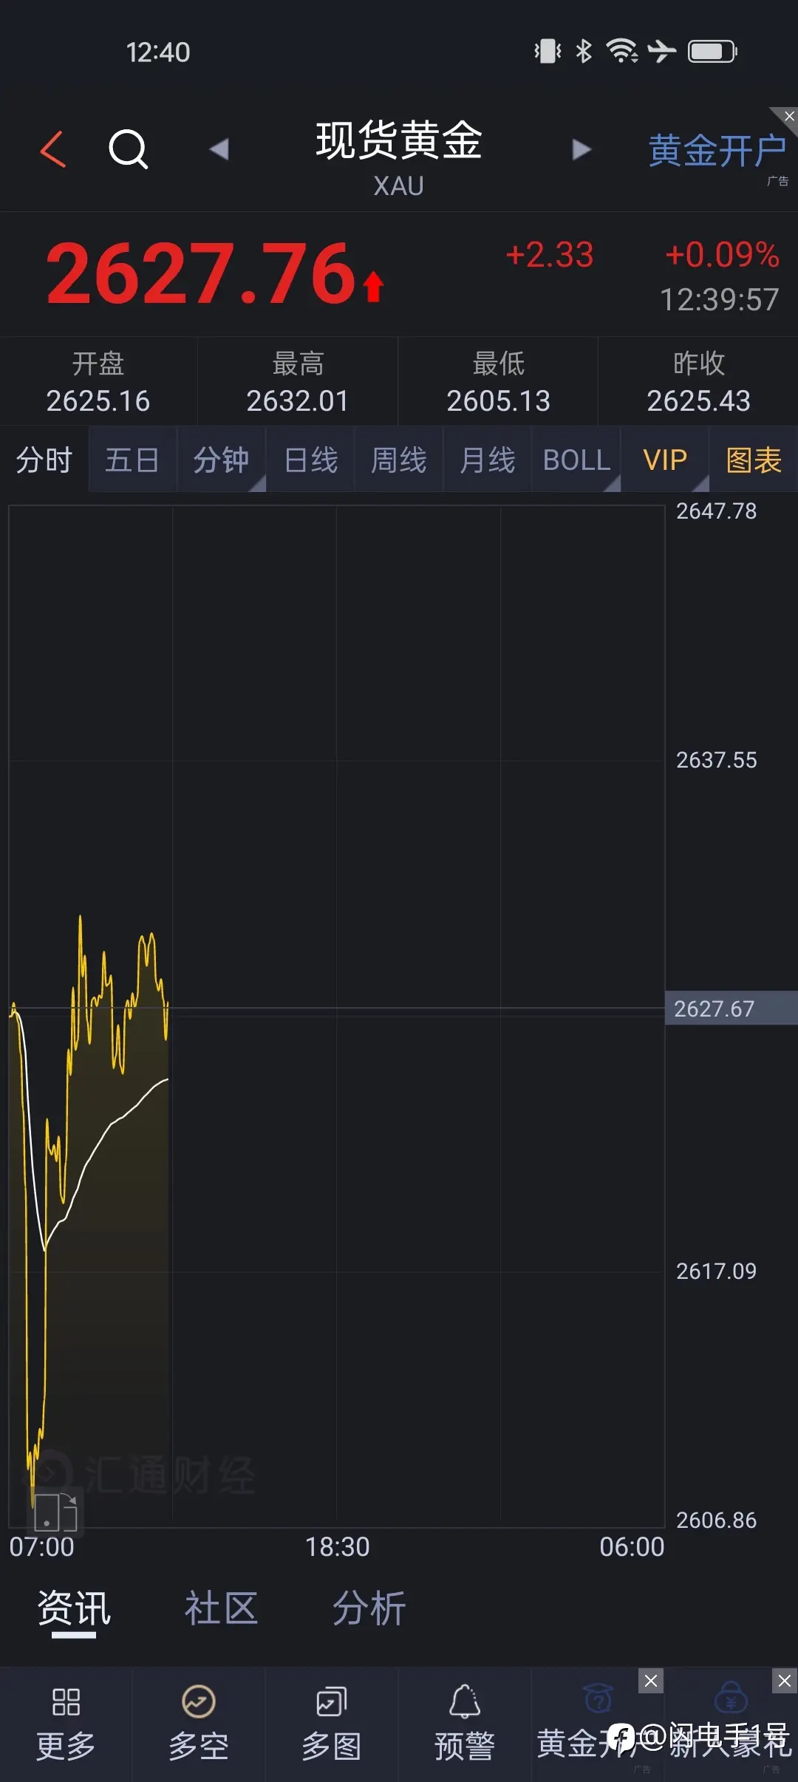The image size is (798, 1782).
Task: Open the 社区 community tab
Action: click(x=221, y=1608)
